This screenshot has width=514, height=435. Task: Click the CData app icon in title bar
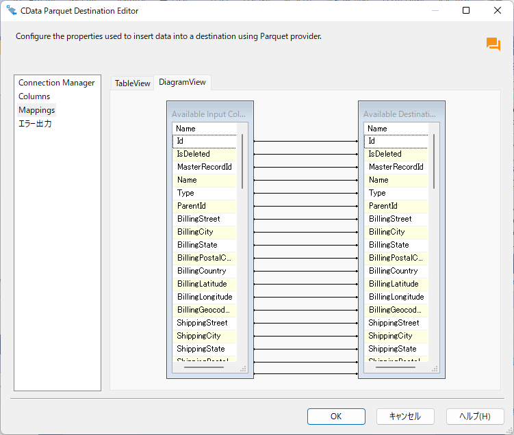click(x=12, y=10)
